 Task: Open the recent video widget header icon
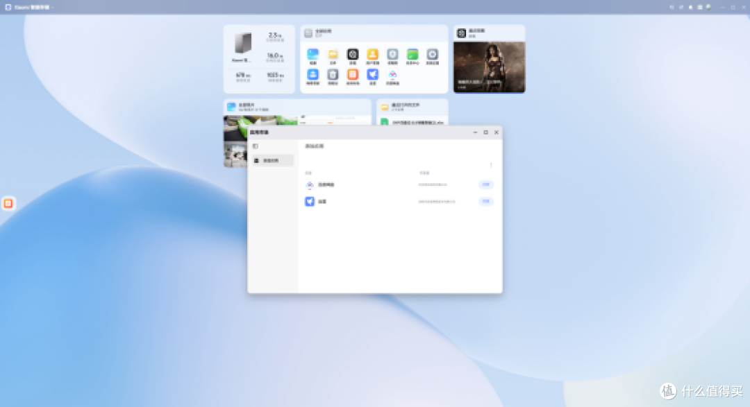pos(462,33)
